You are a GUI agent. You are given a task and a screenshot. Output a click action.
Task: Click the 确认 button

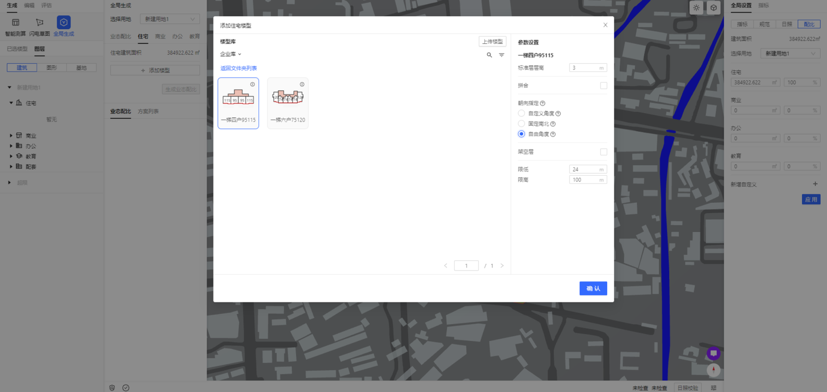click(593, 288)
